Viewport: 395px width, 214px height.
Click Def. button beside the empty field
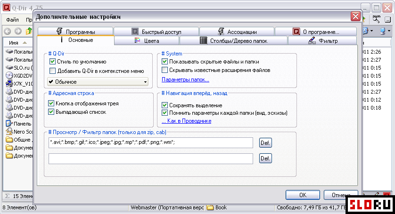point(265,159)
